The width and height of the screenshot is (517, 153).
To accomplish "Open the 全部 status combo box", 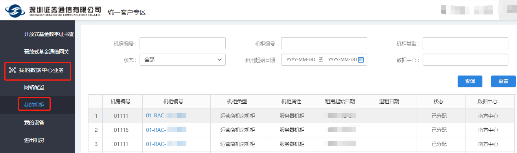I will coord(182,60).
